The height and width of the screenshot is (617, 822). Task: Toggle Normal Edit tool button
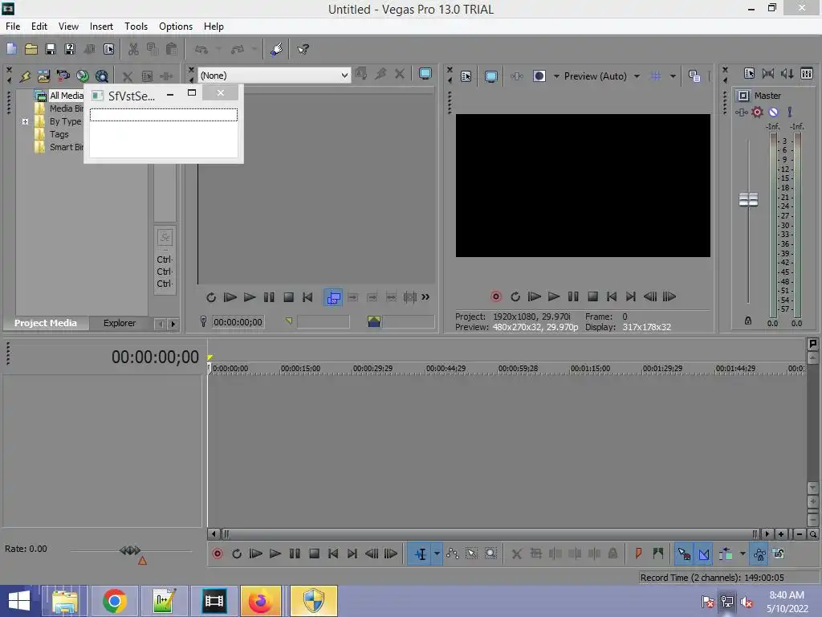coord(421,554)
